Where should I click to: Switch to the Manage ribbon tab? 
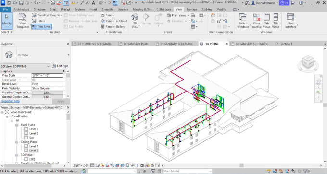coord(192,10)
